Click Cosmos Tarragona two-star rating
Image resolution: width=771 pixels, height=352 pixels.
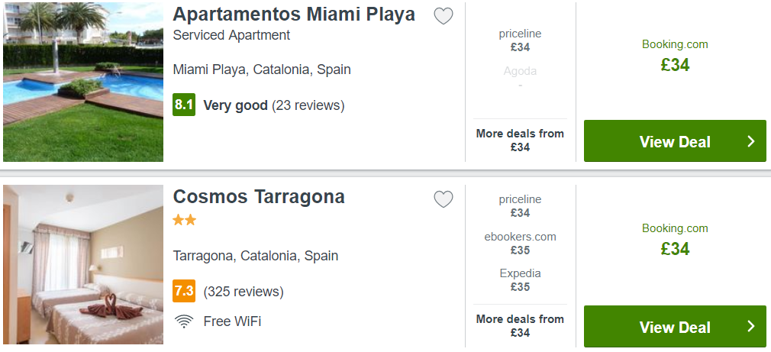pos(185,220)
